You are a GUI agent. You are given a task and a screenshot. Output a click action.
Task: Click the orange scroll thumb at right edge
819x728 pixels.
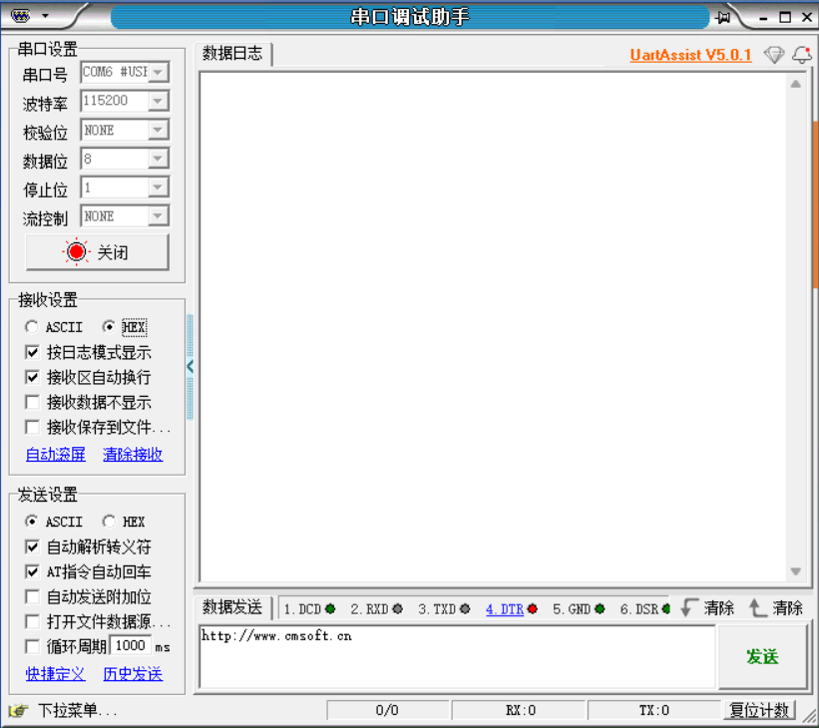click(x=815, y=204)
